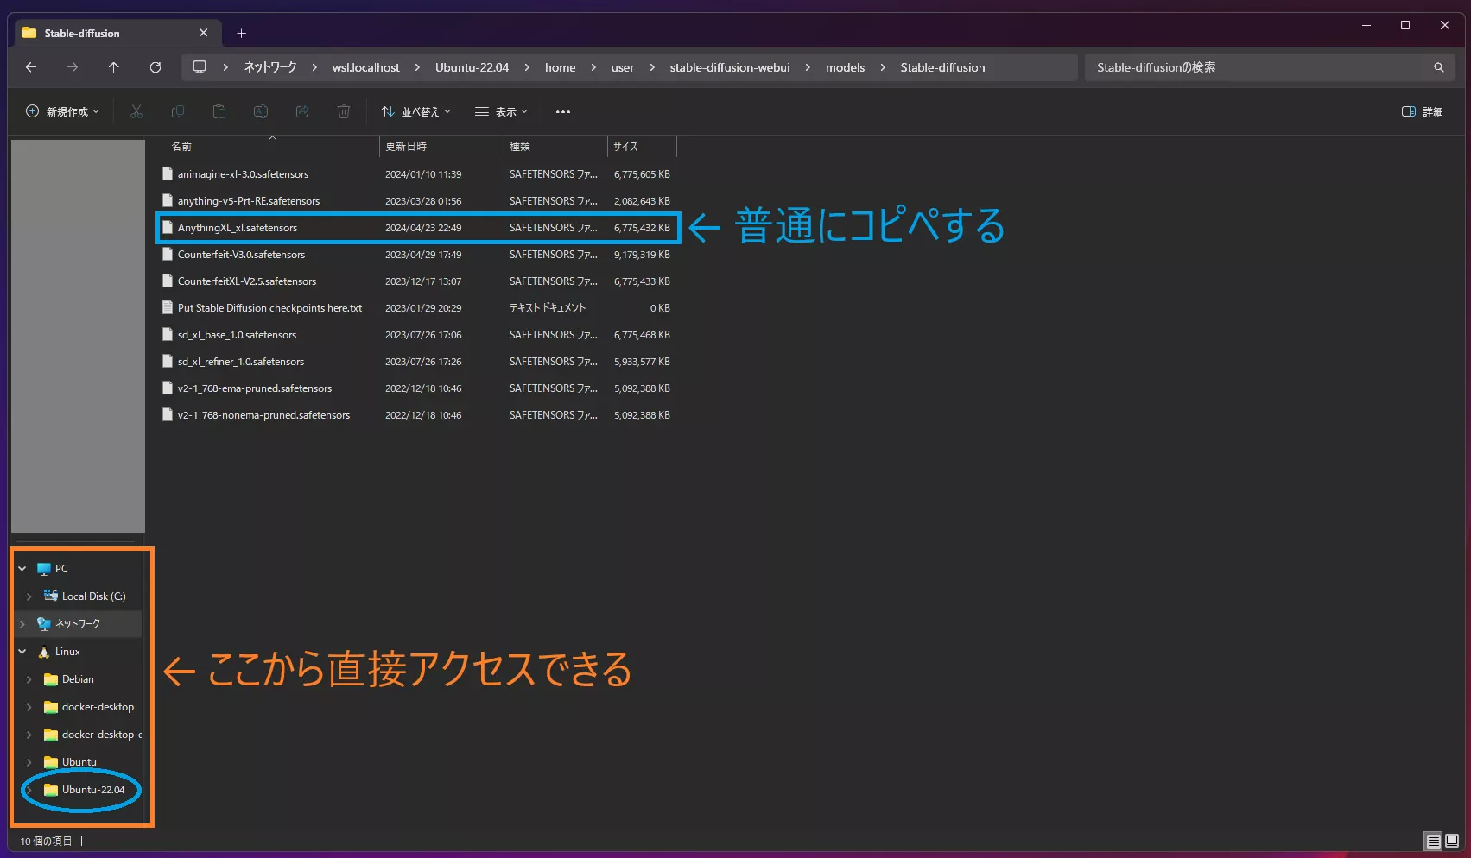Toggle the 詳細 details pane
This screenshot has width=1471, height=858.
(x=1422, y=111)
